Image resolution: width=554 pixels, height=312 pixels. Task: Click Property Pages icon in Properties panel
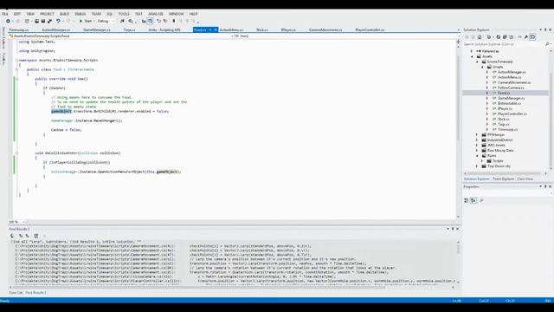coord(481,200)
